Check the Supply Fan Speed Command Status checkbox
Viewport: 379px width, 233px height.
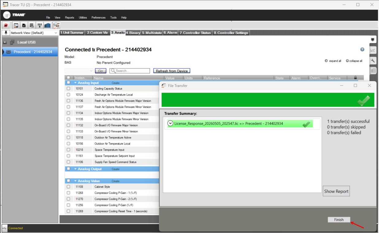(x=68, y=162)
